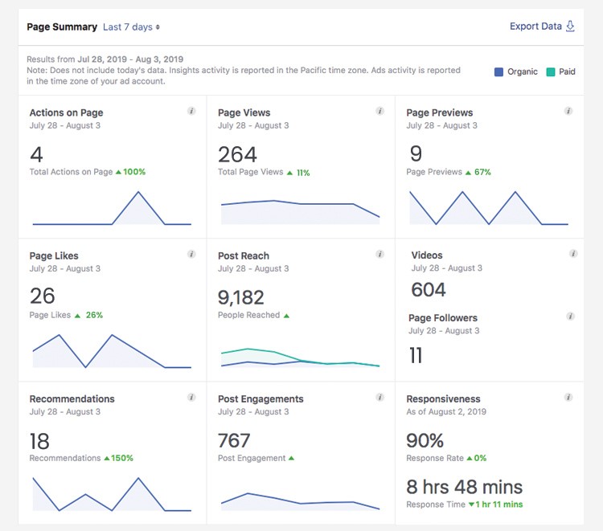This screenshot has height=531, width=603.
Task: Open info icon for Page Likes
Action: point(191,254)
